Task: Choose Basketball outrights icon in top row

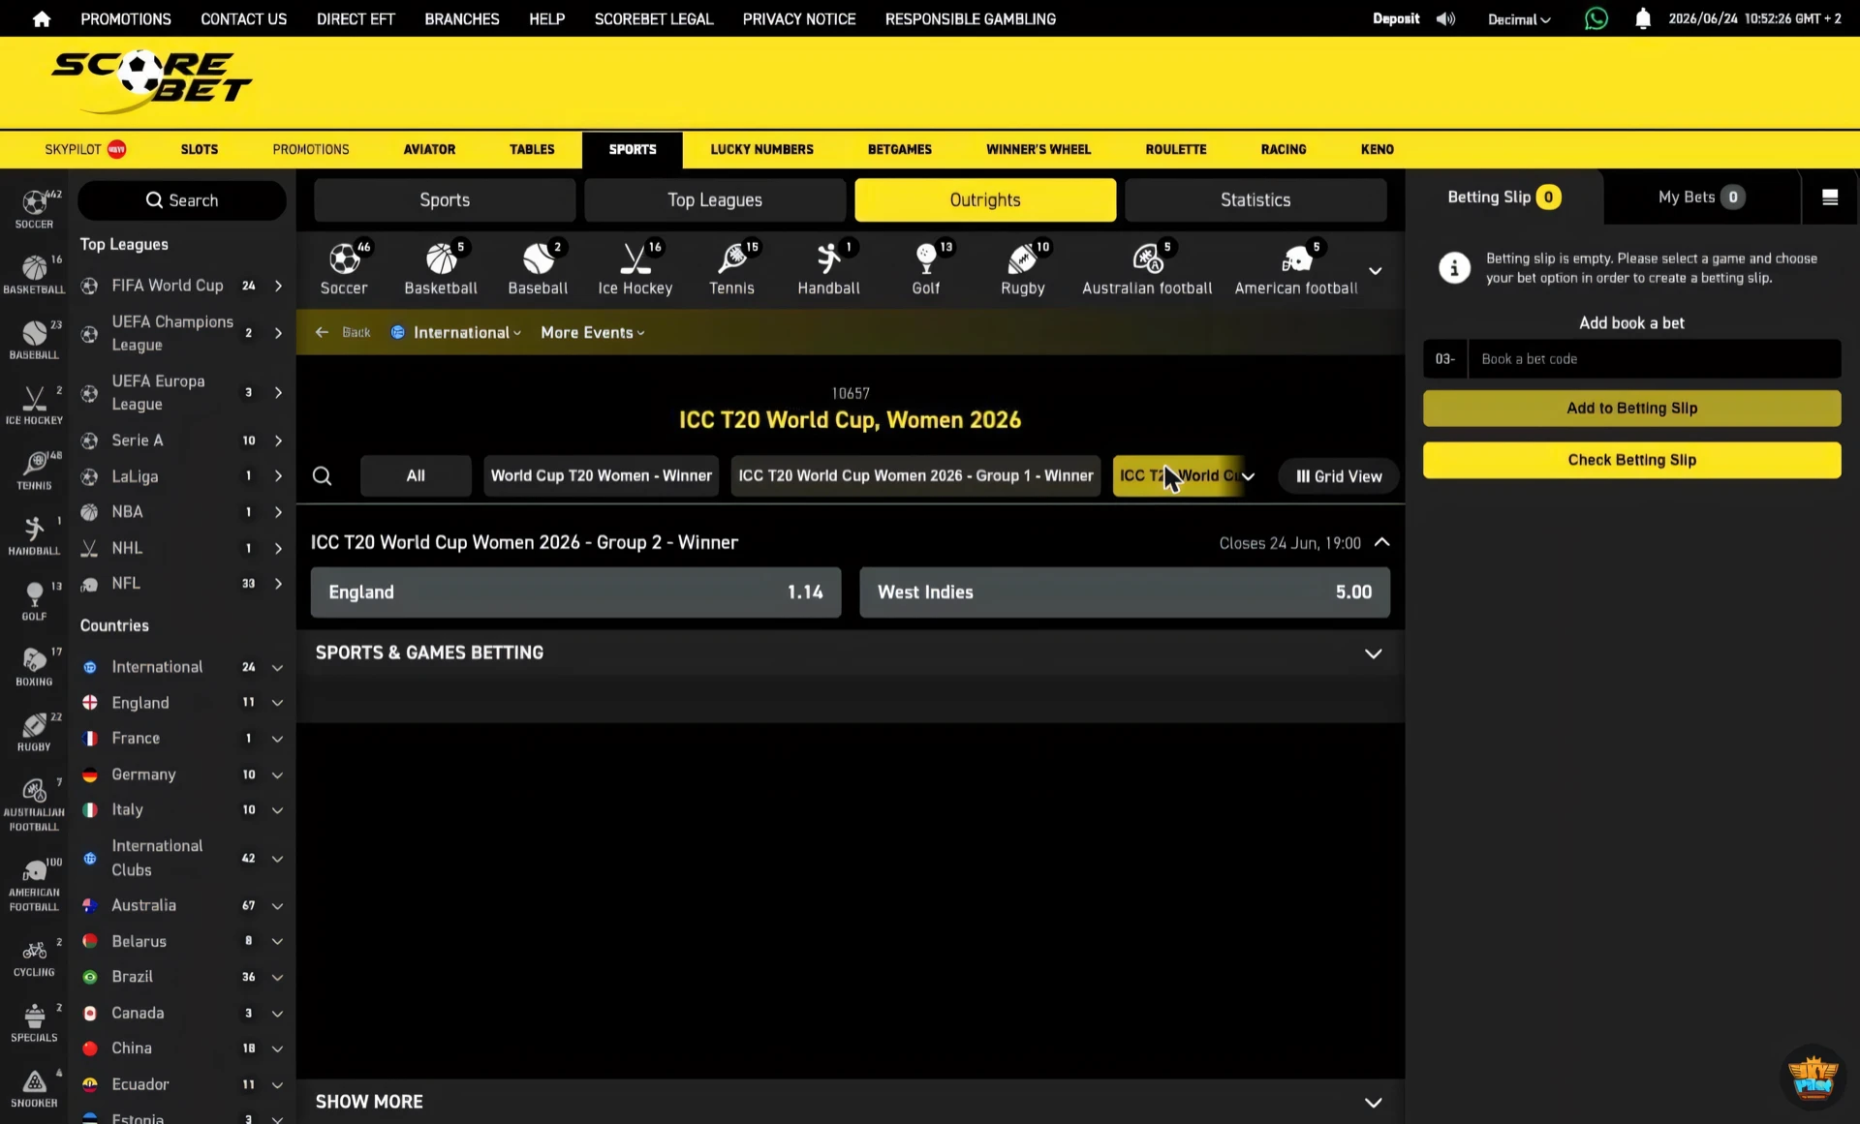Action: tap(441, 268)
